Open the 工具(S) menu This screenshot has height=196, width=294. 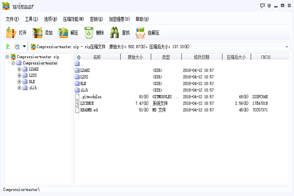(x=31, y=19)
